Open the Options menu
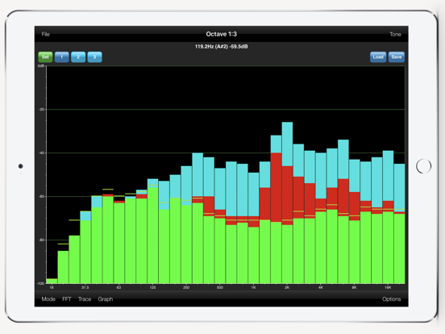 (x=391, y=299)
